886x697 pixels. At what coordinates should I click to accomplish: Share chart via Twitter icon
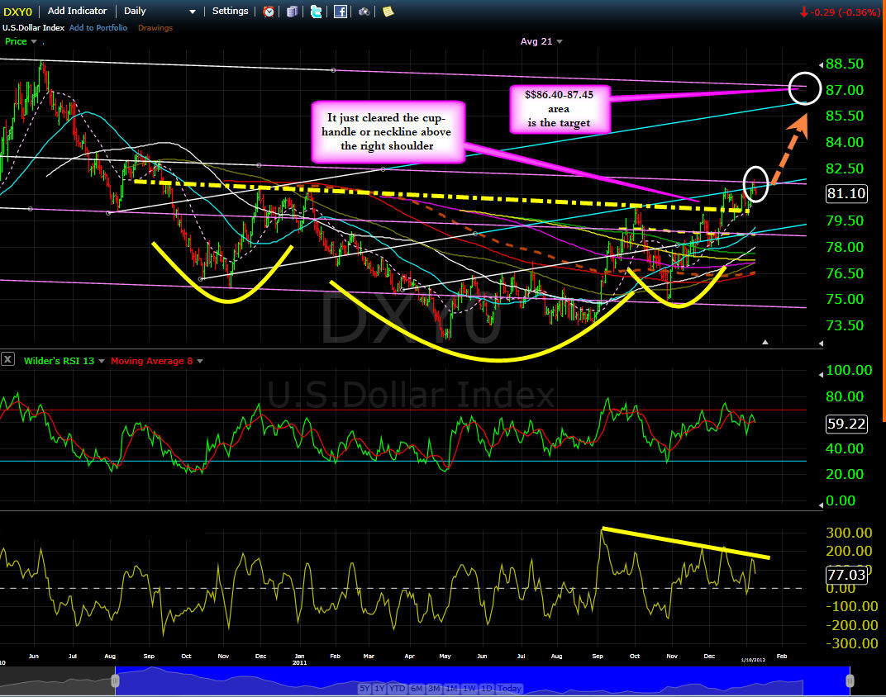[x=317, y=12]
